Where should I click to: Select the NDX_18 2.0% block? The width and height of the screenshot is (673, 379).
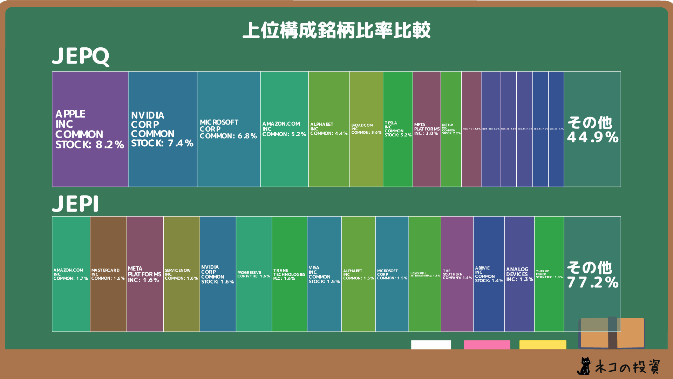(x=491, y=129)
